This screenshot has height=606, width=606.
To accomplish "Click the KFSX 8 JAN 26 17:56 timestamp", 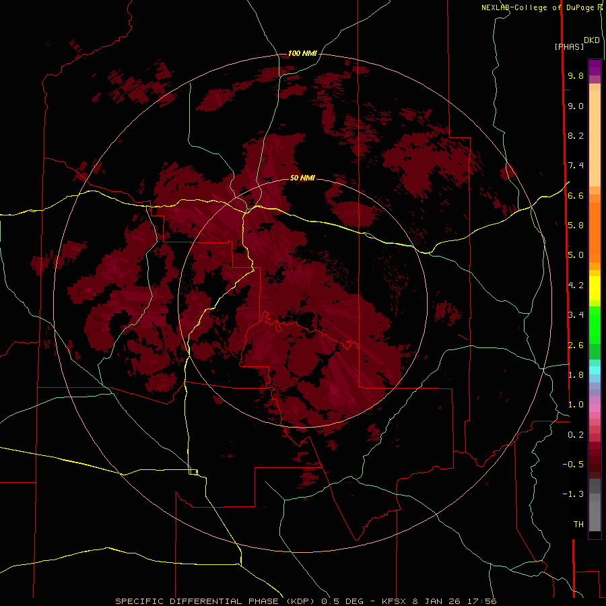I will pos(439,601).
